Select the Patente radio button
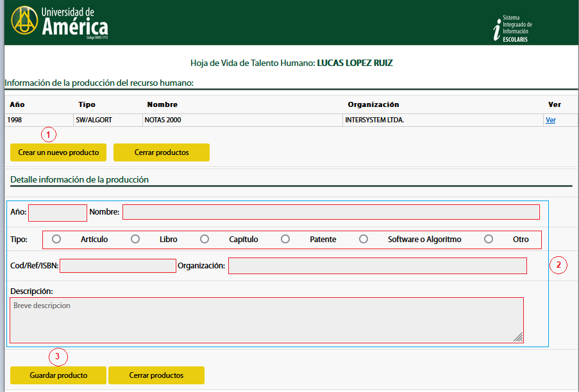Image resolution: width=579 pixels, height=392 pixels. (285, 239)
